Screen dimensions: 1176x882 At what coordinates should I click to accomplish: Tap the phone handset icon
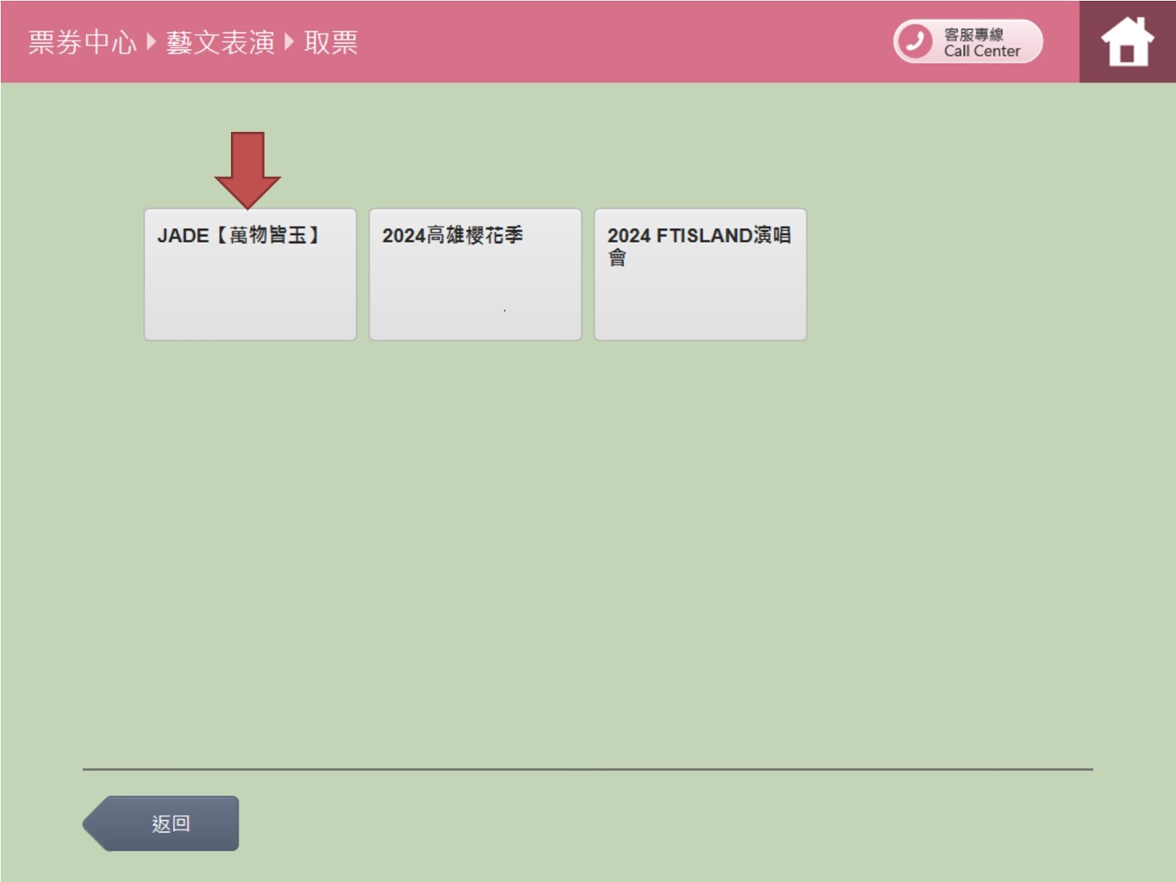915,41
